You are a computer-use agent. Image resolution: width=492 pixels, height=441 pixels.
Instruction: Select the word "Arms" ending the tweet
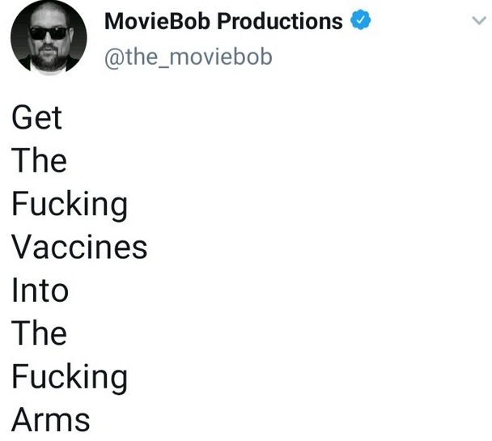tap(51, 420)
